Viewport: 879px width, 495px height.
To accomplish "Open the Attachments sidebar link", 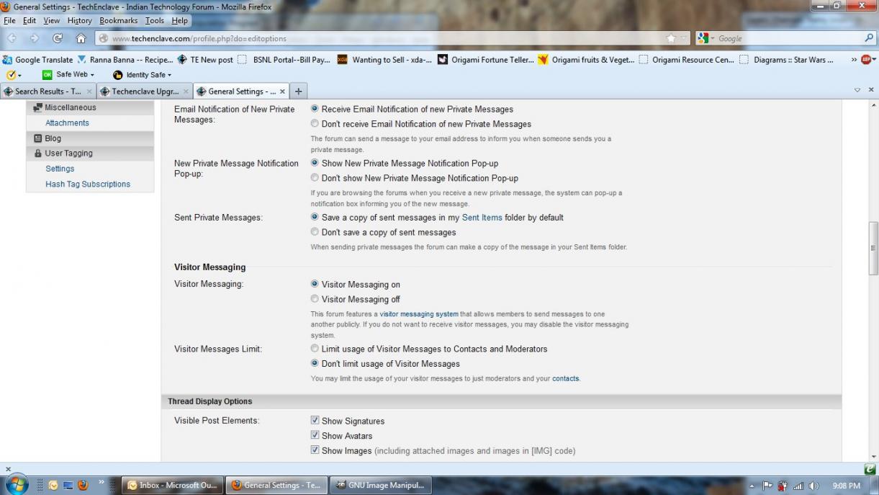I will point(68,123).
